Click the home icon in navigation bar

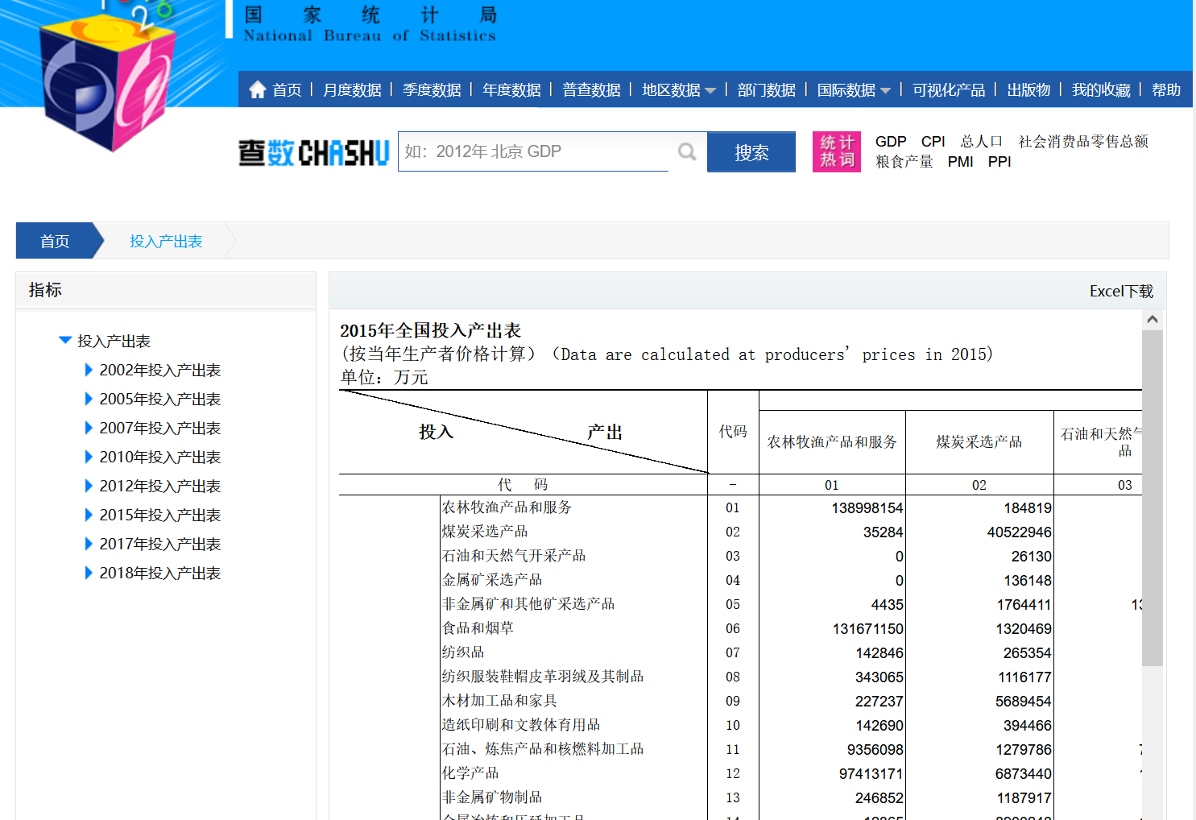pos(258,89)
